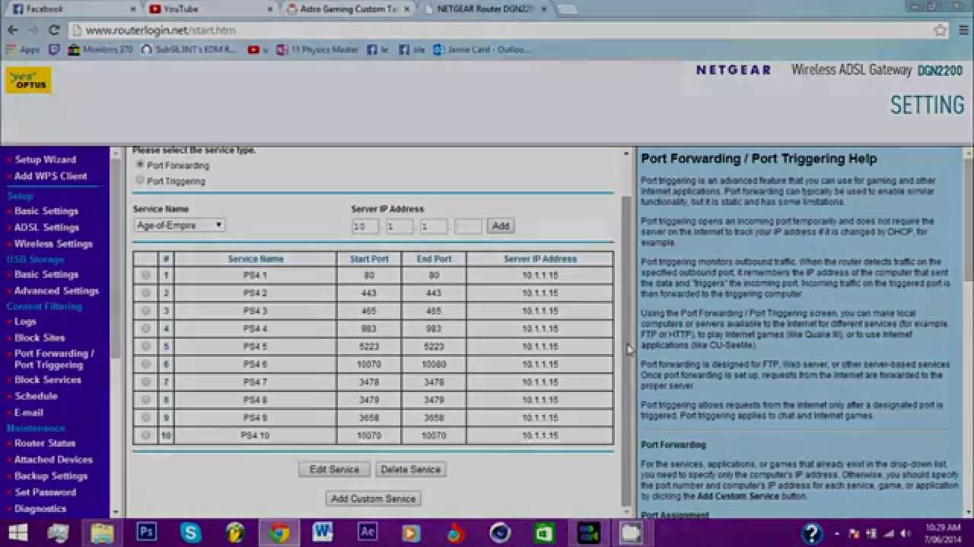Open Block Sites page
The height and width of the screenshot is (547, 974).
pos(40,338)
